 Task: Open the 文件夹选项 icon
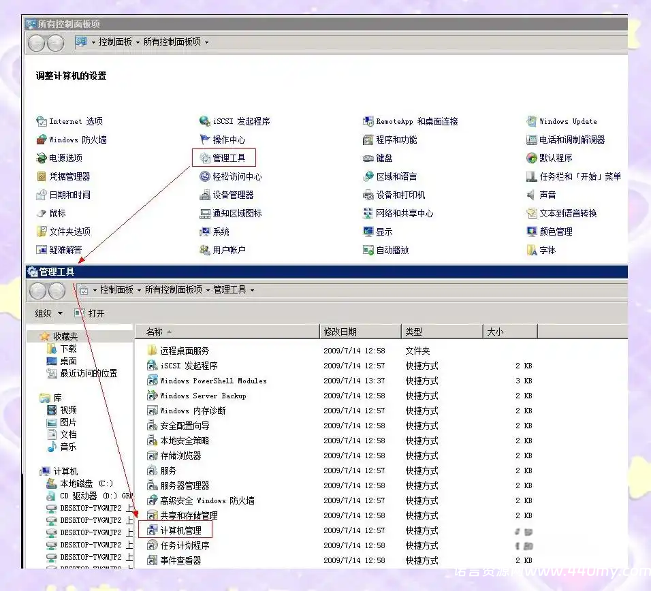[42, 231]
